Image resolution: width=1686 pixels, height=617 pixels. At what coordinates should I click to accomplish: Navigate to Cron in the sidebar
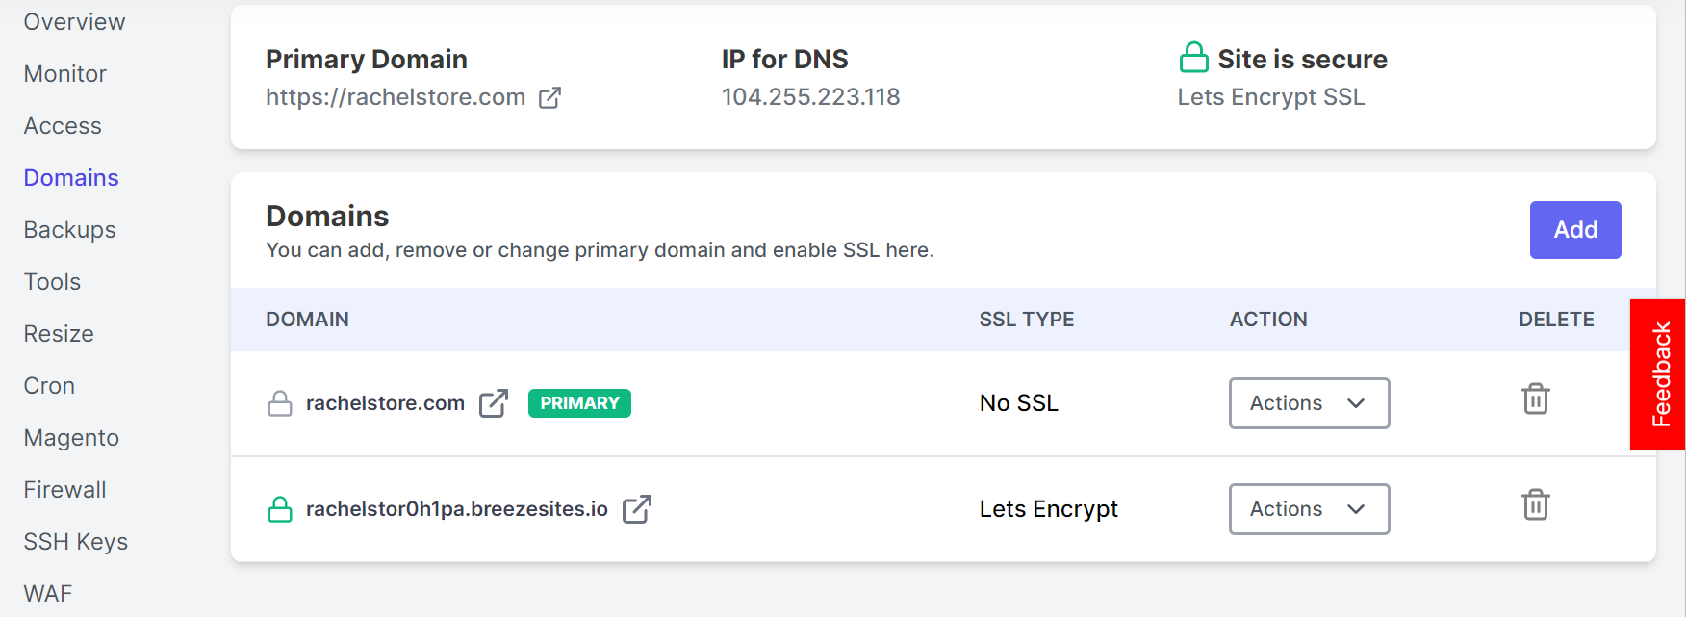point(49,386)
